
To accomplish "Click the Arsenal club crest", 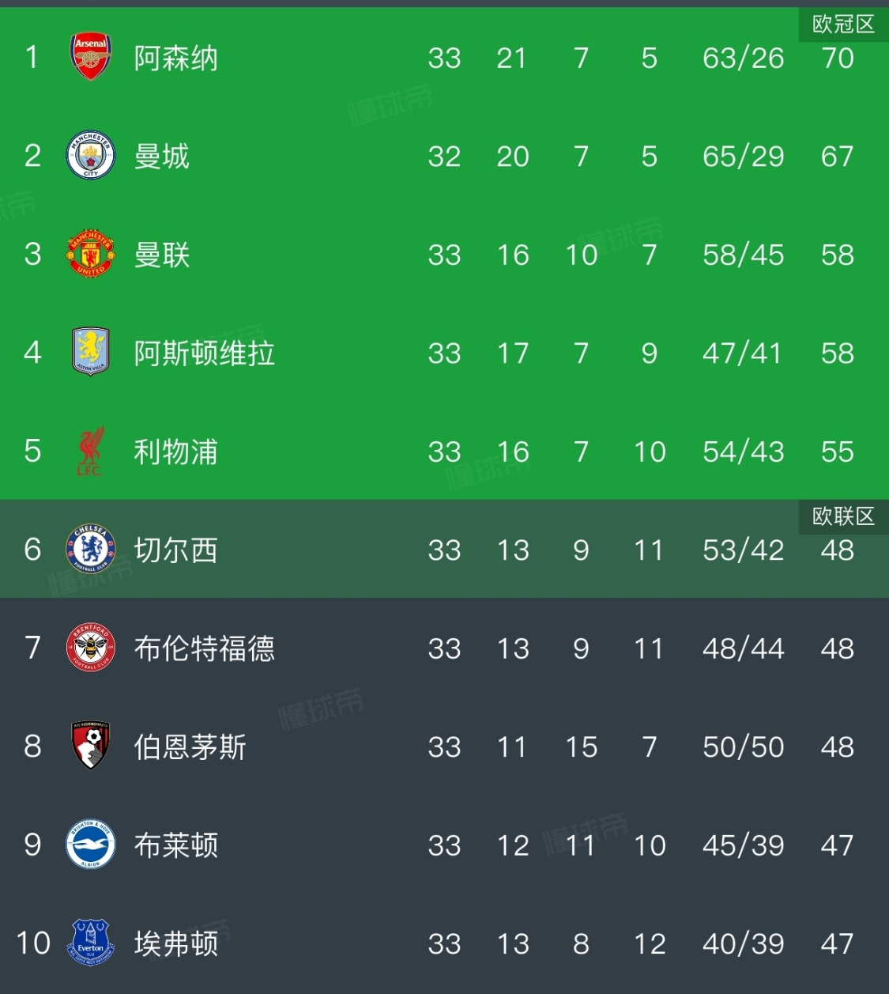I will click(x=91, y=57).
